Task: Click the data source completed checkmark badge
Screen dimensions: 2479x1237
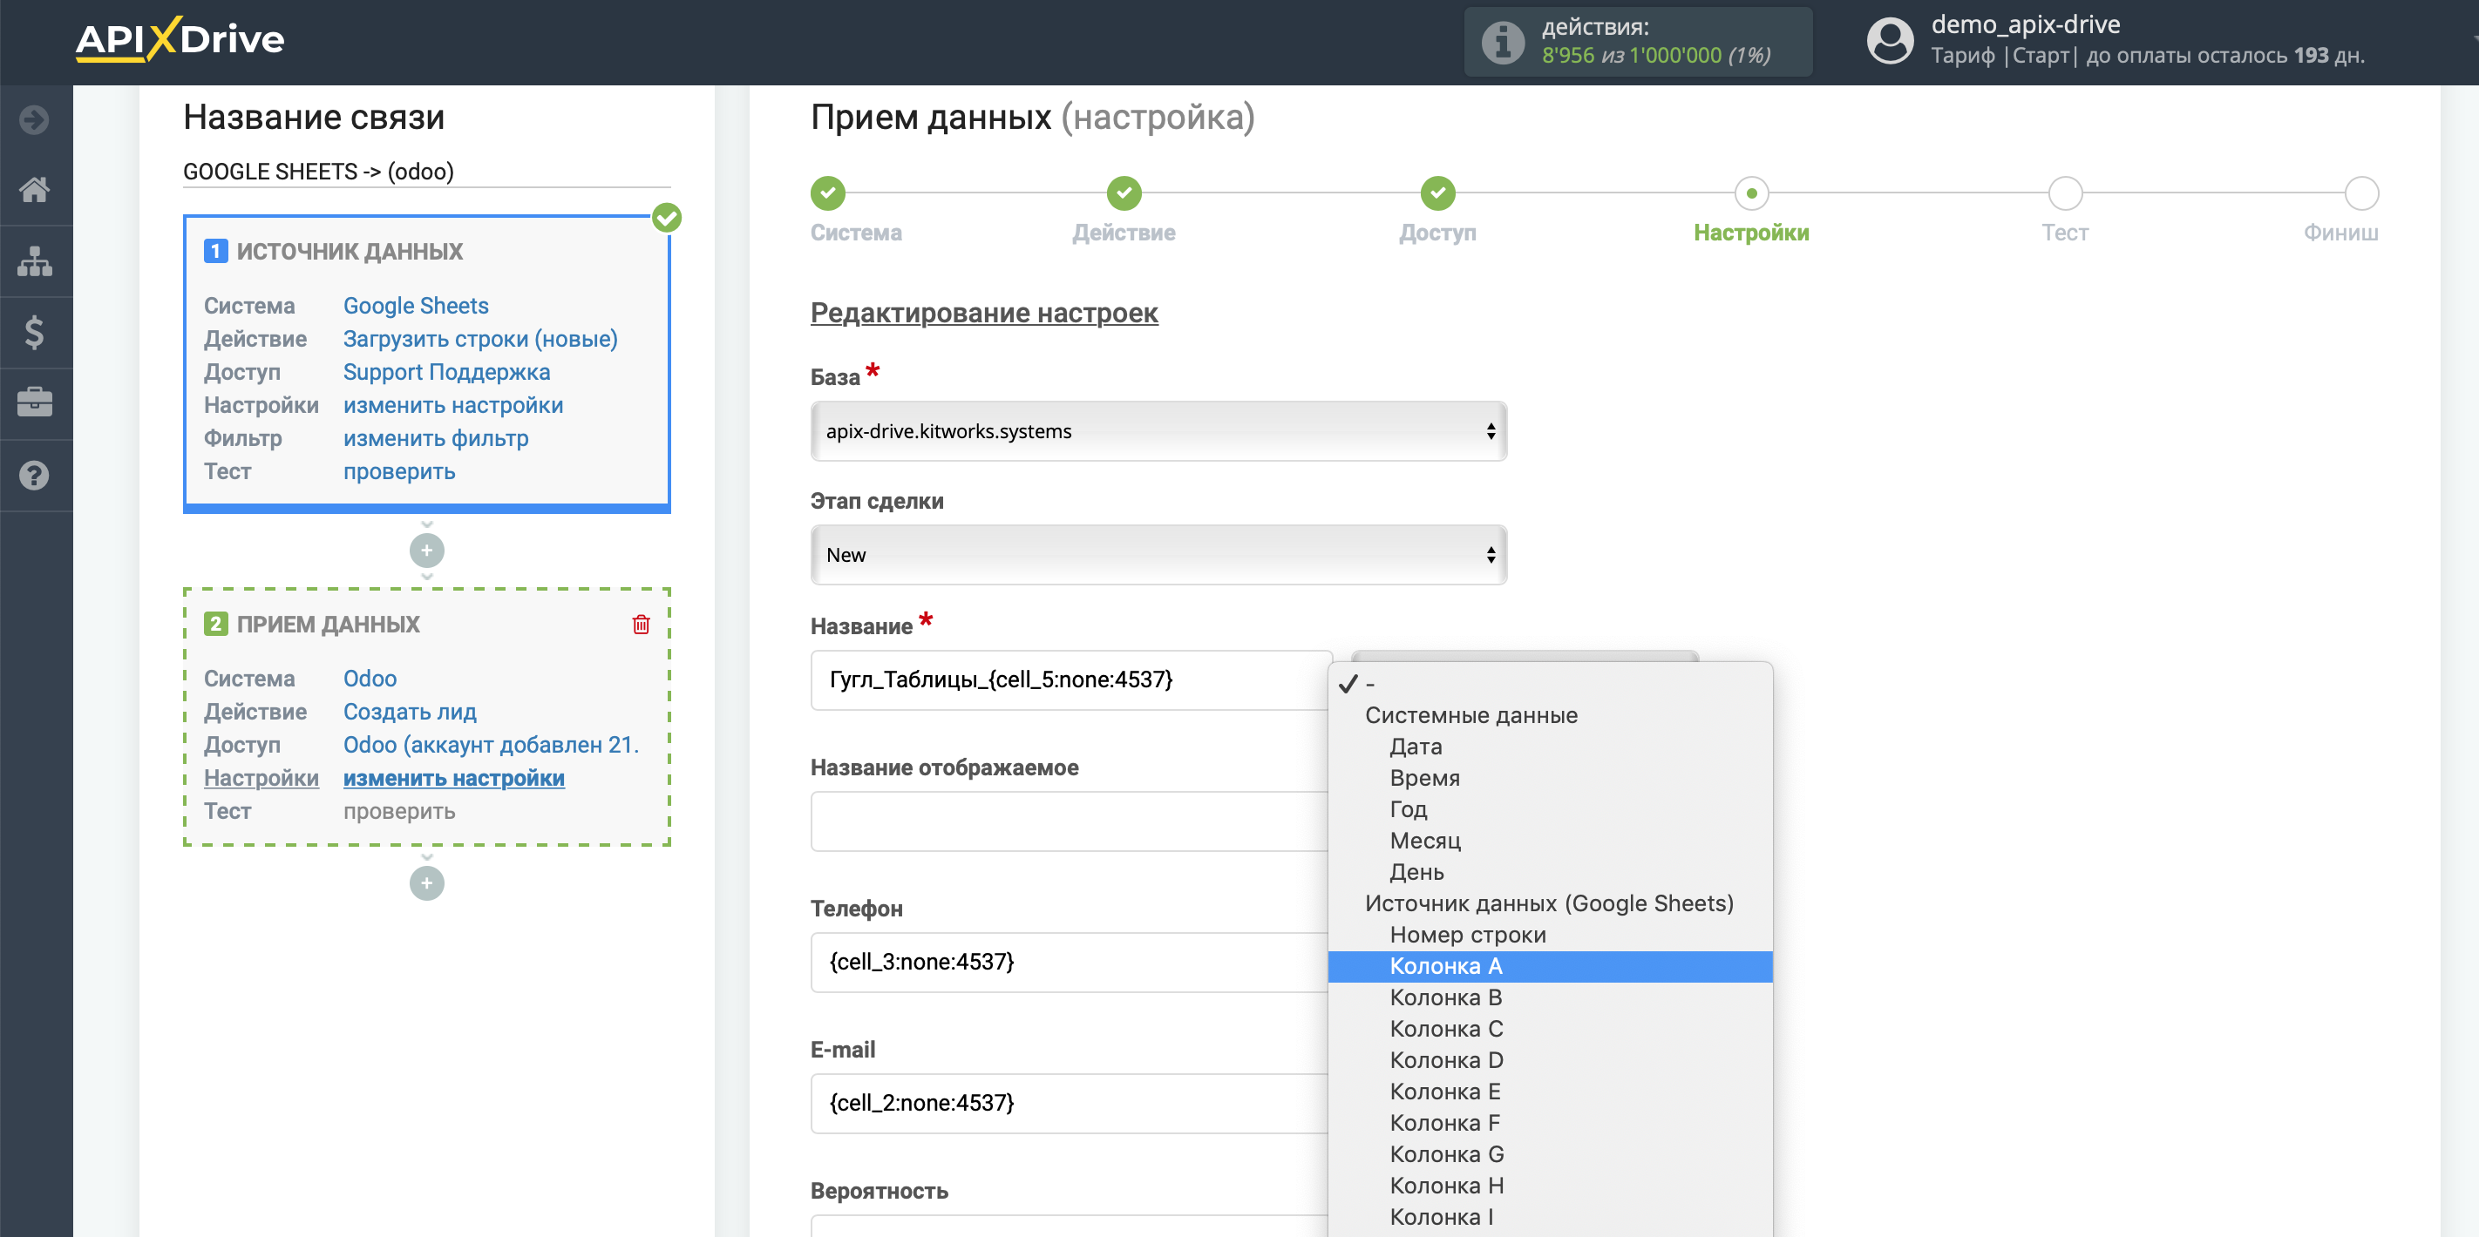Action: (x=667, y=219)
